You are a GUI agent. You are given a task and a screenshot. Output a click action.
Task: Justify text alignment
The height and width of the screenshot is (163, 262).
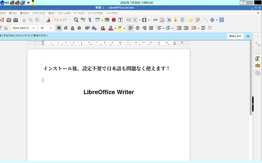pyautogui.click(x=151, y=28)
